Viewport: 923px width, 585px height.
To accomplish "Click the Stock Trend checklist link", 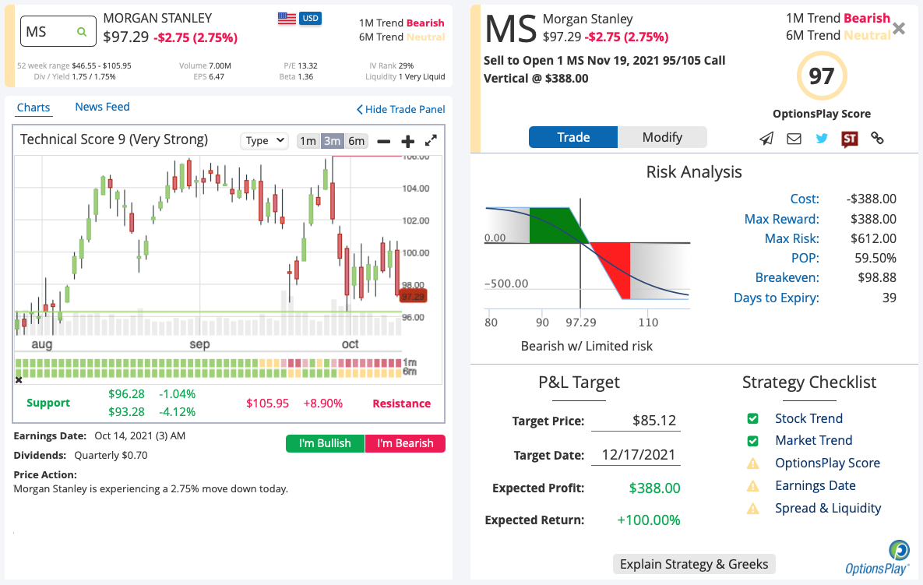I will pyautogui.click(x=809, y=418).
